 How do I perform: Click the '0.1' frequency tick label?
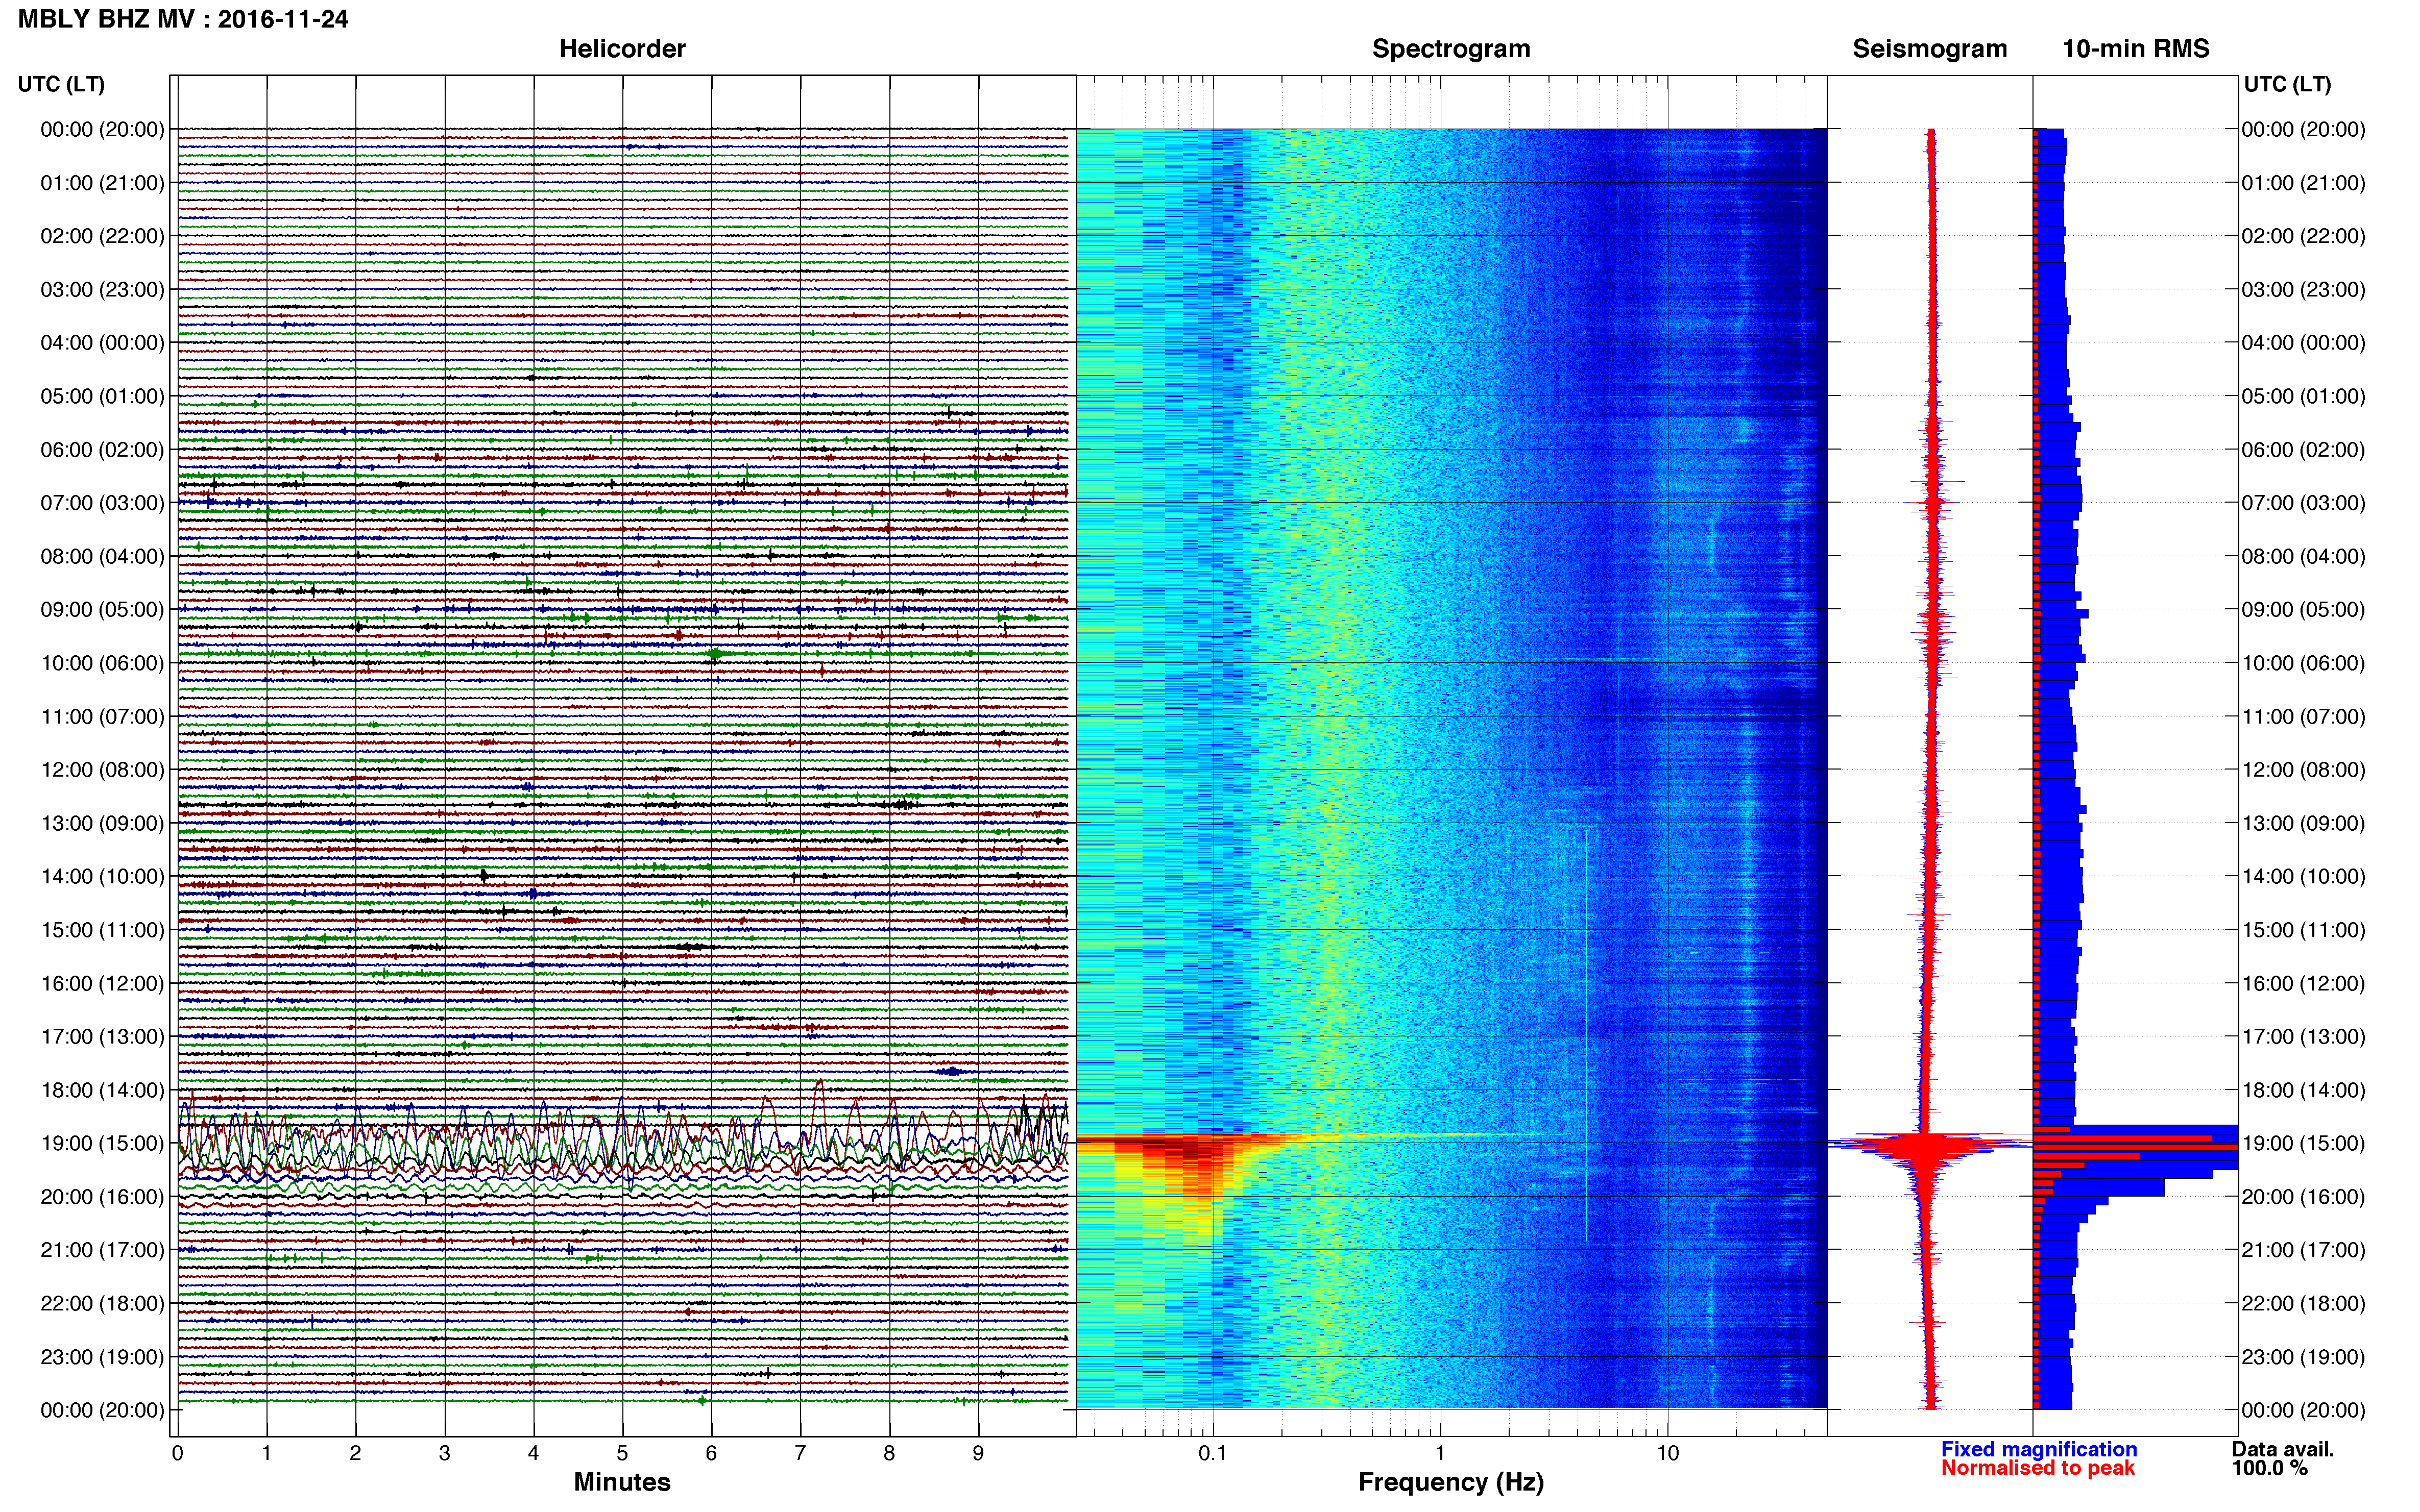(x=1213, y=1453)
